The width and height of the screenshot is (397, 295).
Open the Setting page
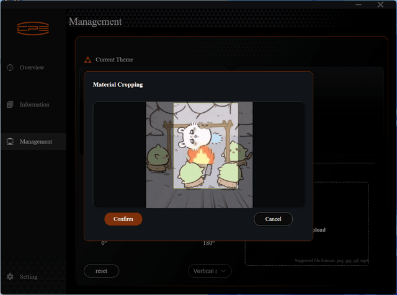pos(29,277)
